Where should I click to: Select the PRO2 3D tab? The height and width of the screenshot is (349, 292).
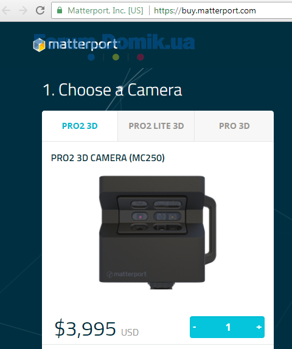click(x=80, y=126)
